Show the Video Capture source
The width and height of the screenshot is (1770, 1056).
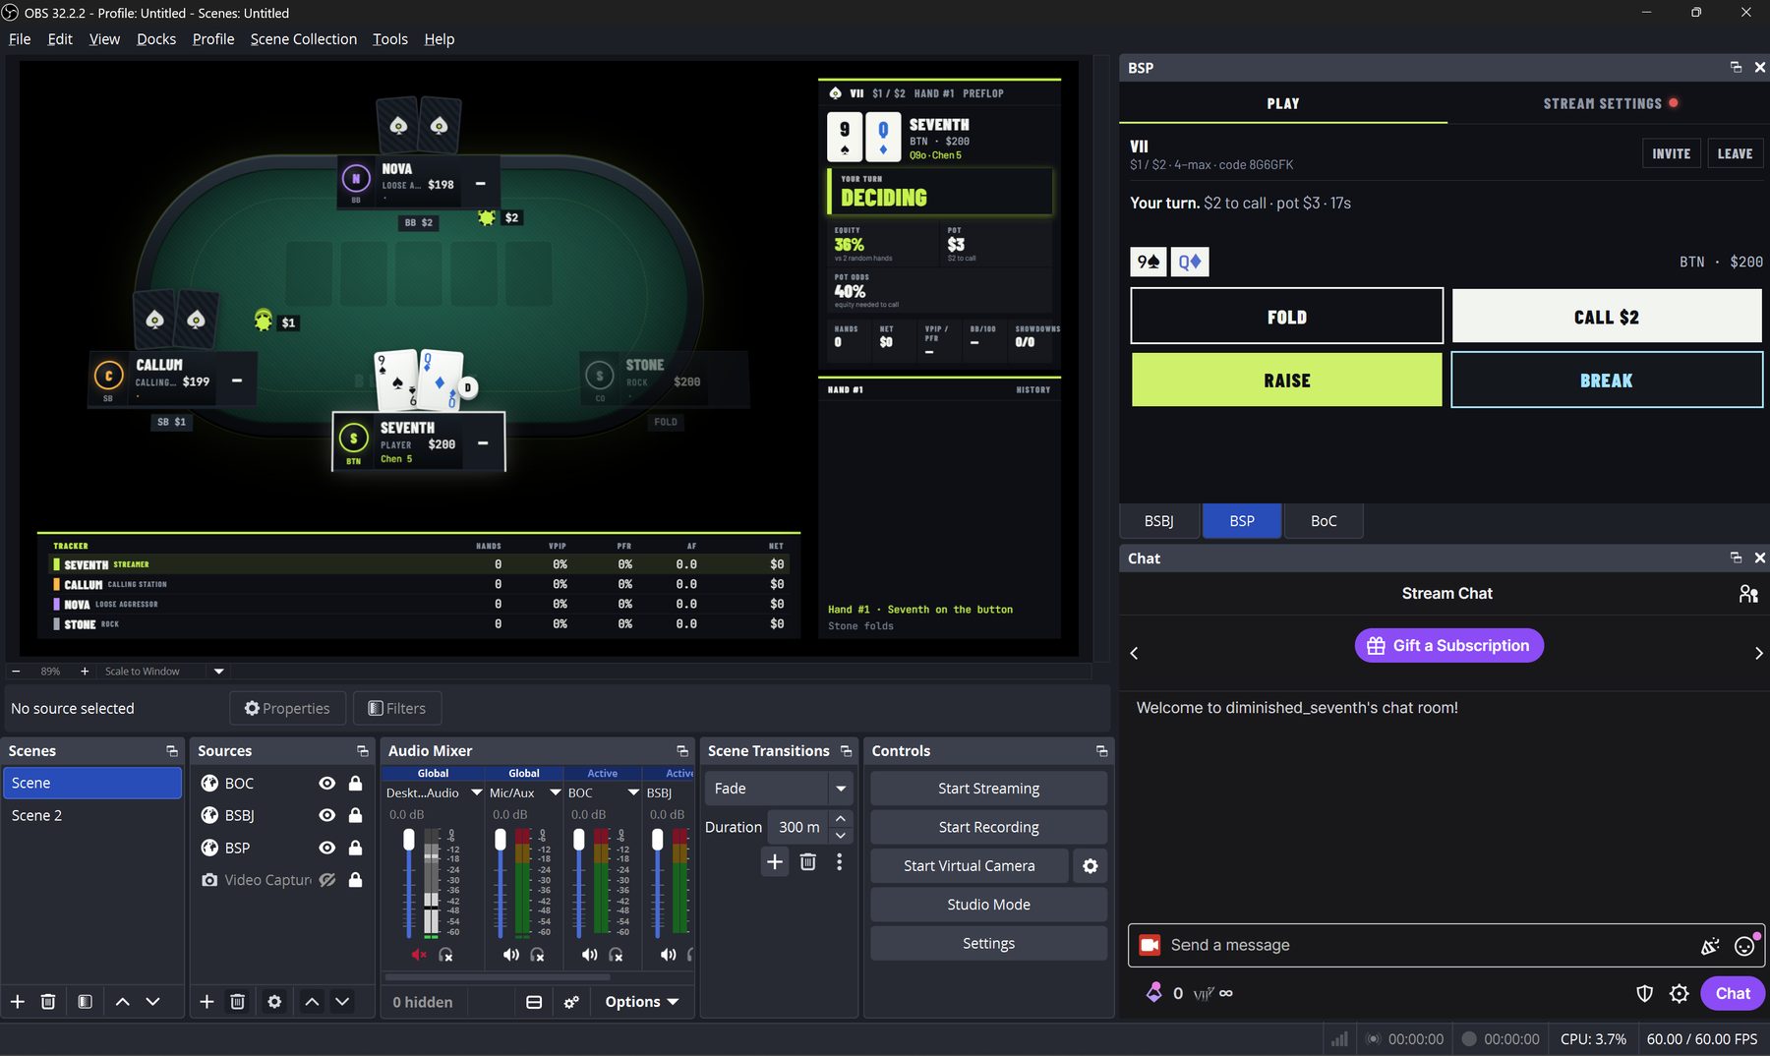[327, 880]
